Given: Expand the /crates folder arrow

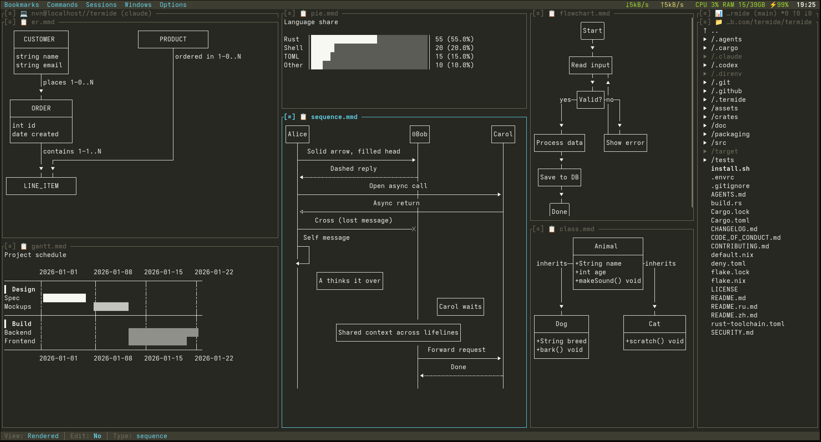Looking at the screenshot, I should [705, 117].
